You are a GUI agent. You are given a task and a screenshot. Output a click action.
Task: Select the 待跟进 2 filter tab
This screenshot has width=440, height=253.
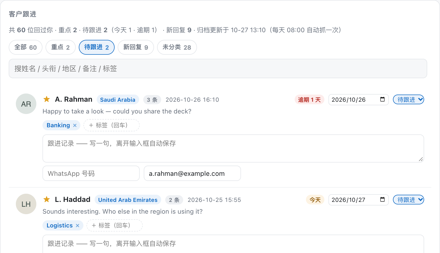[x=97, y=47]
